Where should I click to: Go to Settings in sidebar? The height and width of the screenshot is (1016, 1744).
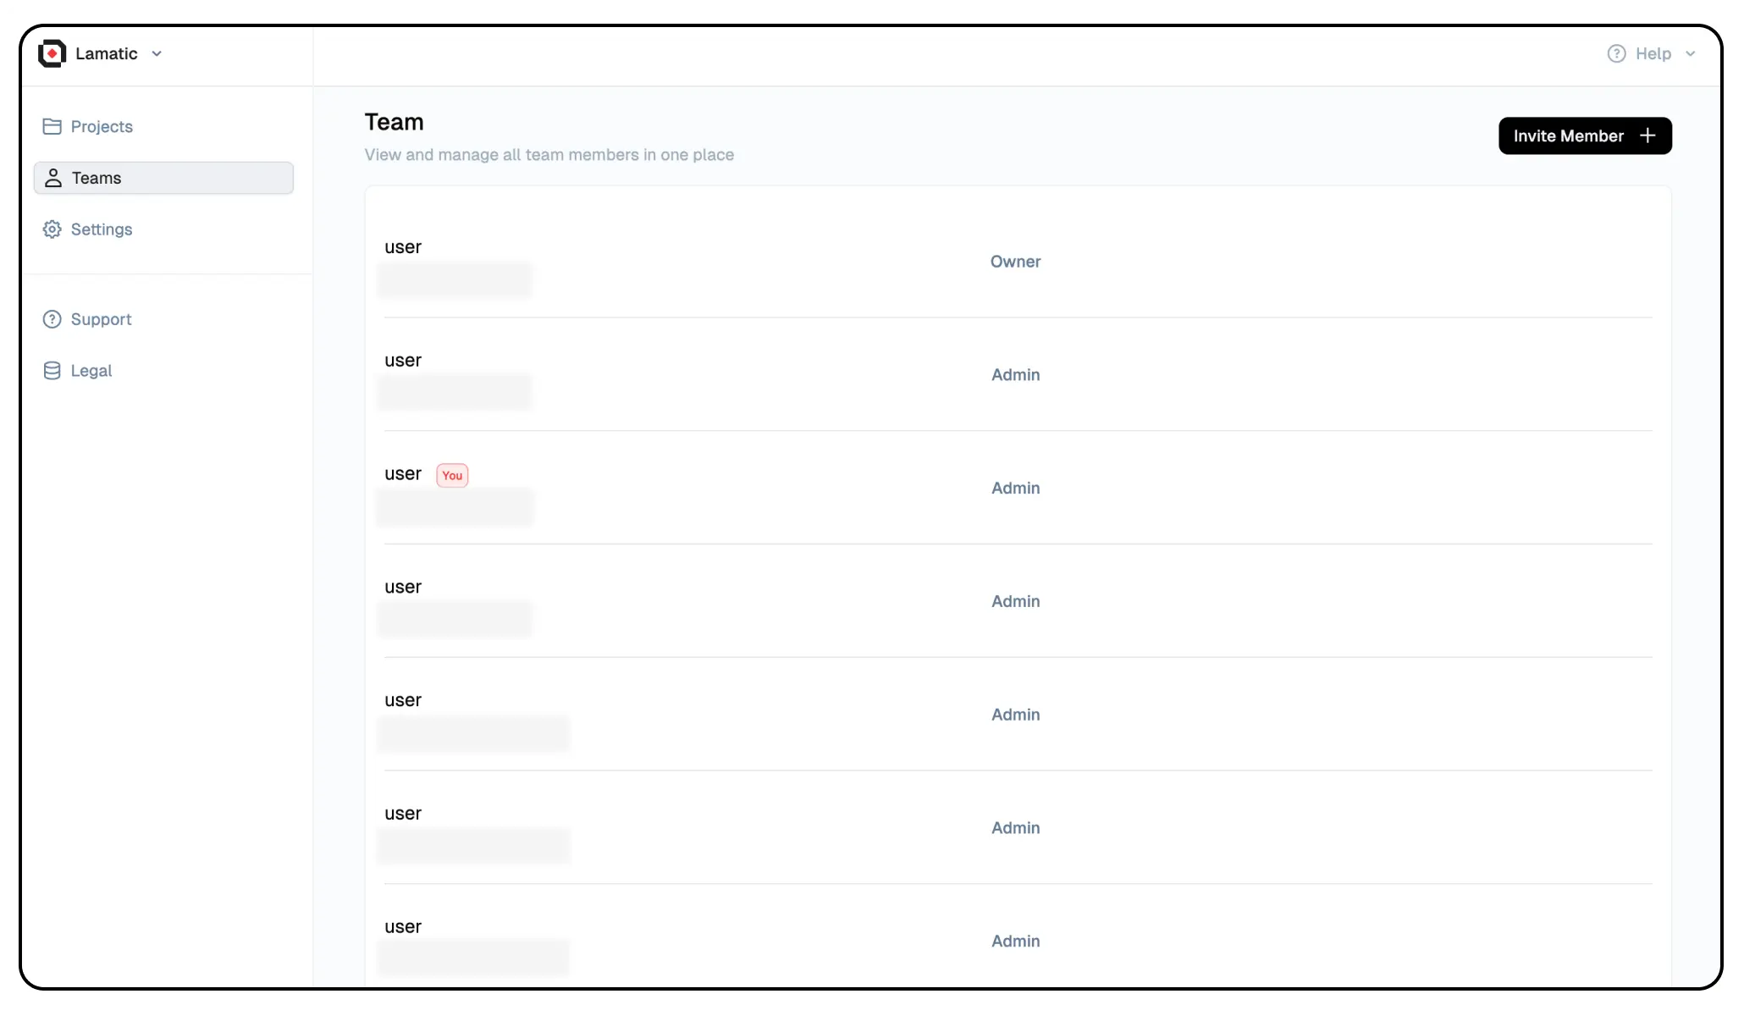point(102,229)
